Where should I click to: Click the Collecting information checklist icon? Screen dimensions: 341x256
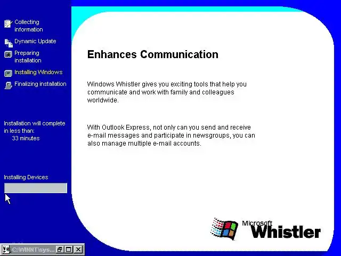click(x=9, y=23)
